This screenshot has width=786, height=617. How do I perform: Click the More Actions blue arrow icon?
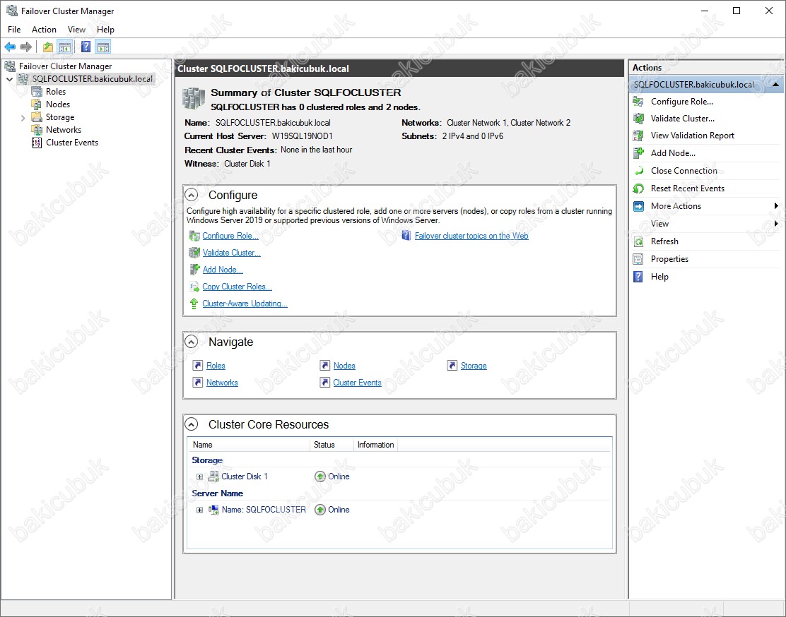(638, 206)
